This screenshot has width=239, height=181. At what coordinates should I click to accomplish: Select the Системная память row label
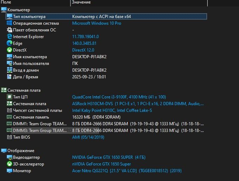(x=31, y=117)
